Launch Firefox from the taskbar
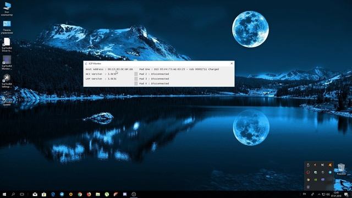 click(89, 194)
